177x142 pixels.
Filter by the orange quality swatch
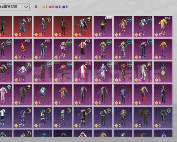[x=44, y=7]
